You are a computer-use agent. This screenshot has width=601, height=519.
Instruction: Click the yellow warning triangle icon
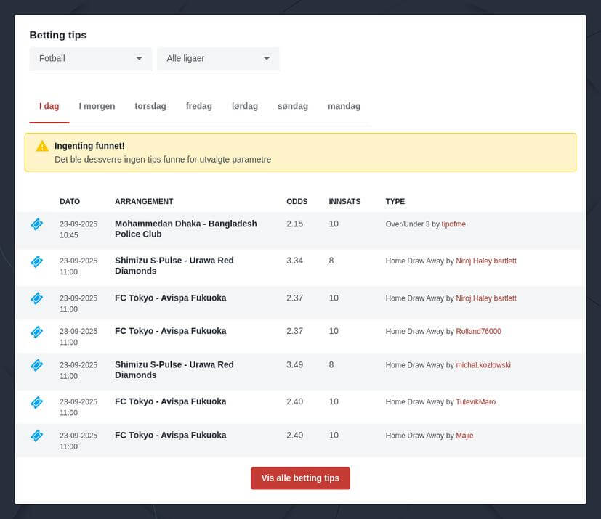[x=42, y=146]
